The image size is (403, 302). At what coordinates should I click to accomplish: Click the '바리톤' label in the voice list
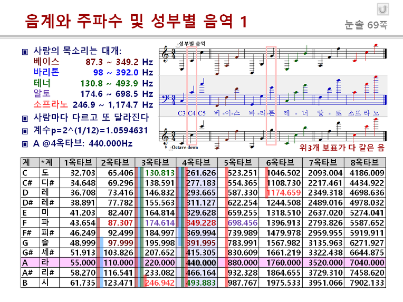[x=46, y=72]
